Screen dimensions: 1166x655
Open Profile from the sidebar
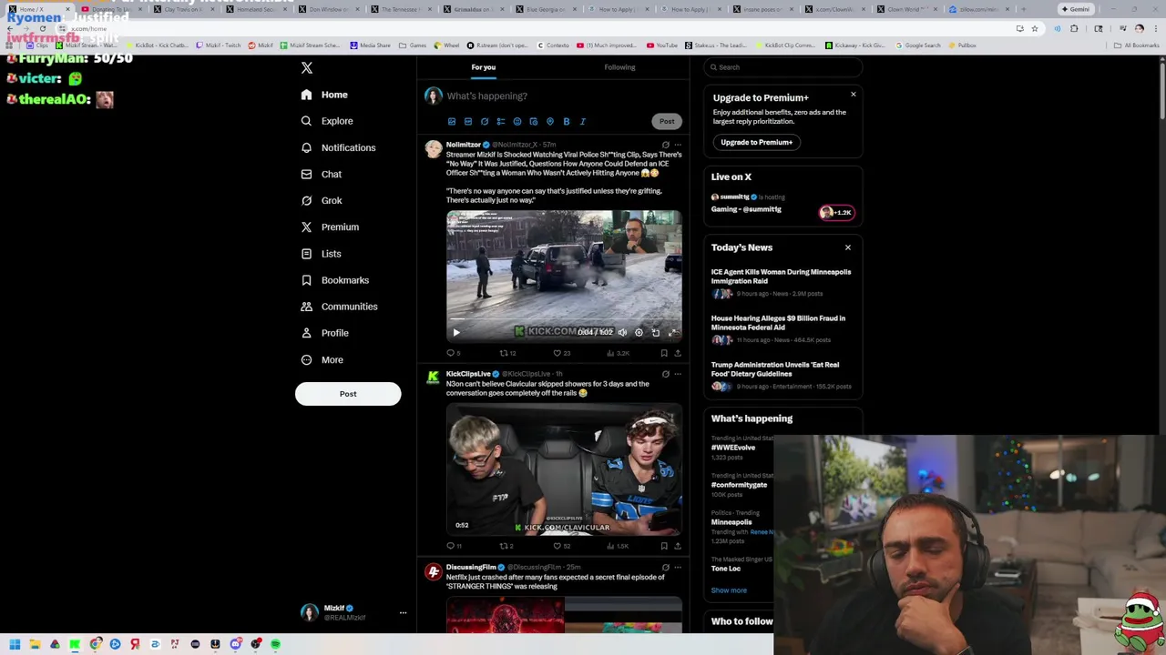(324, 333)
